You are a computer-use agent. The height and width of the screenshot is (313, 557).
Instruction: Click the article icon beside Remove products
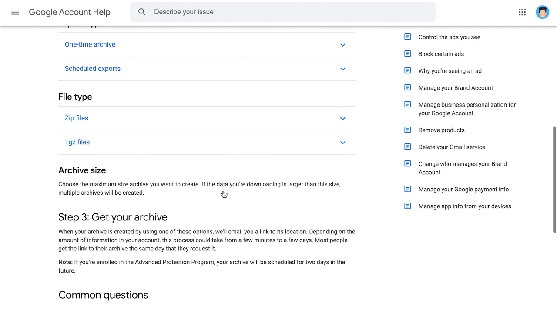408,130
